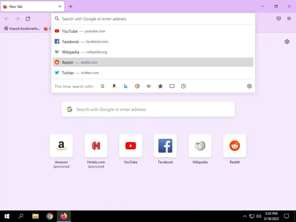The height and width of the screenshot is (222, 296).
Task: Open a new tab with plus button
Action: (71, 7)
